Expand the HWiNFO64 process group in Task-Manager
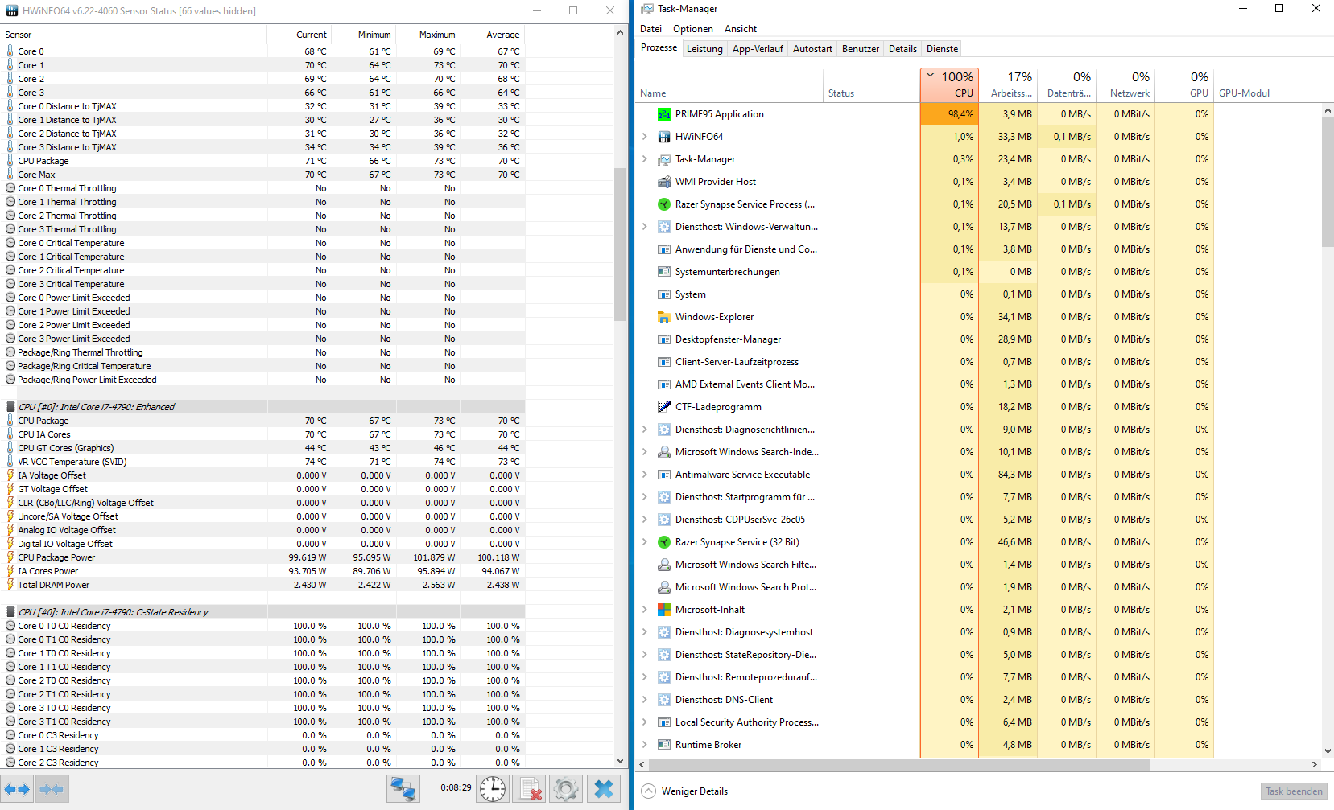This screenshot has height=810, width=1334. coord(645,137)
